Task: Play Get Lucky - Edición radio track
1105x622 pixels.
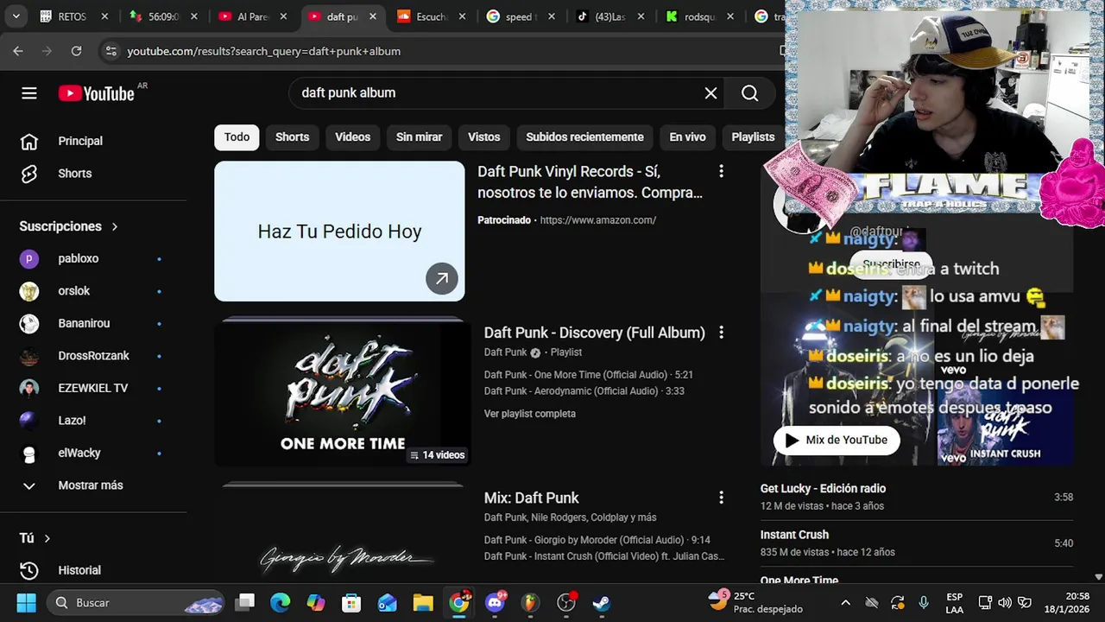Action: click(x=916, y=497)
